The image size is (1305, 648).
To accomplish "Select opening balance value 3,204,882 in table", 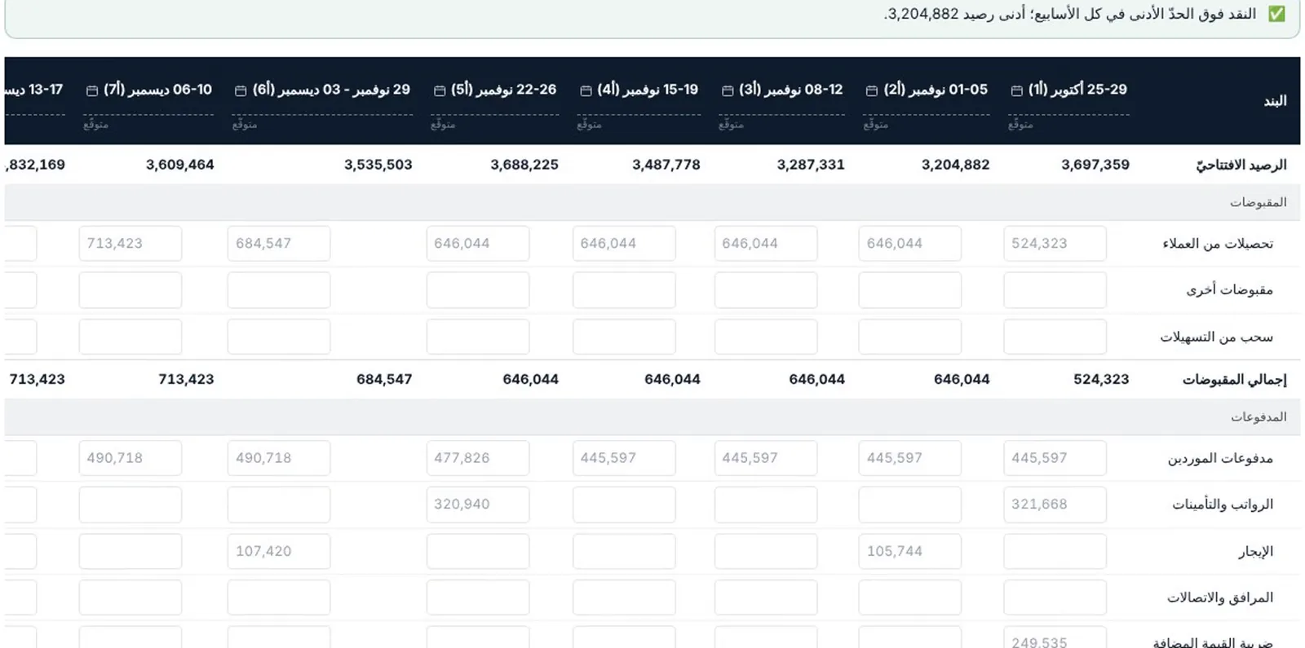I will pos(955,165).
